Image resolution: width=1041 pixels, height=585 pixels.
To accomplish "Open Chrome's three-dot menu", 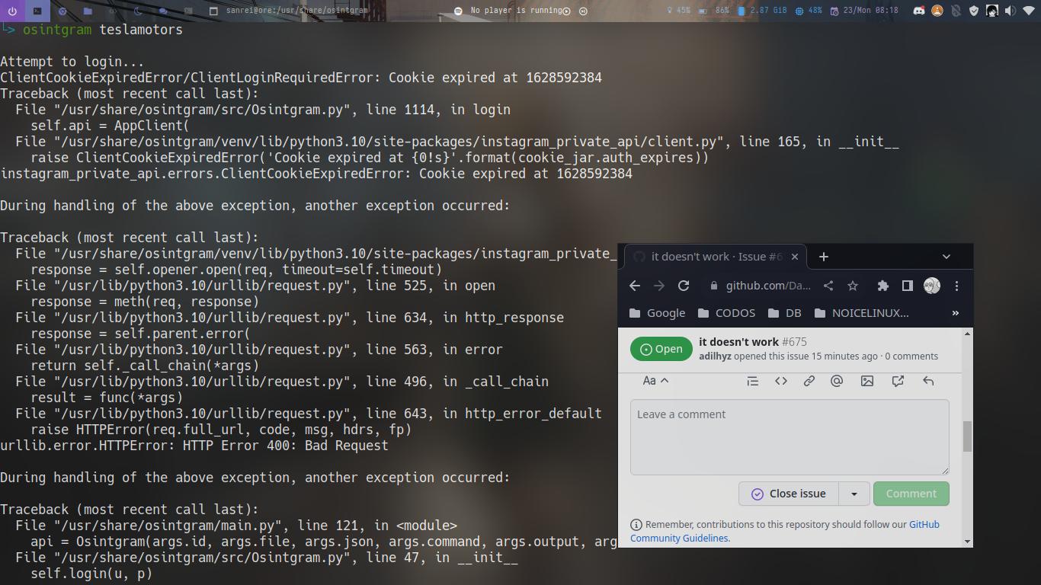I will click(x=956, y=285).
